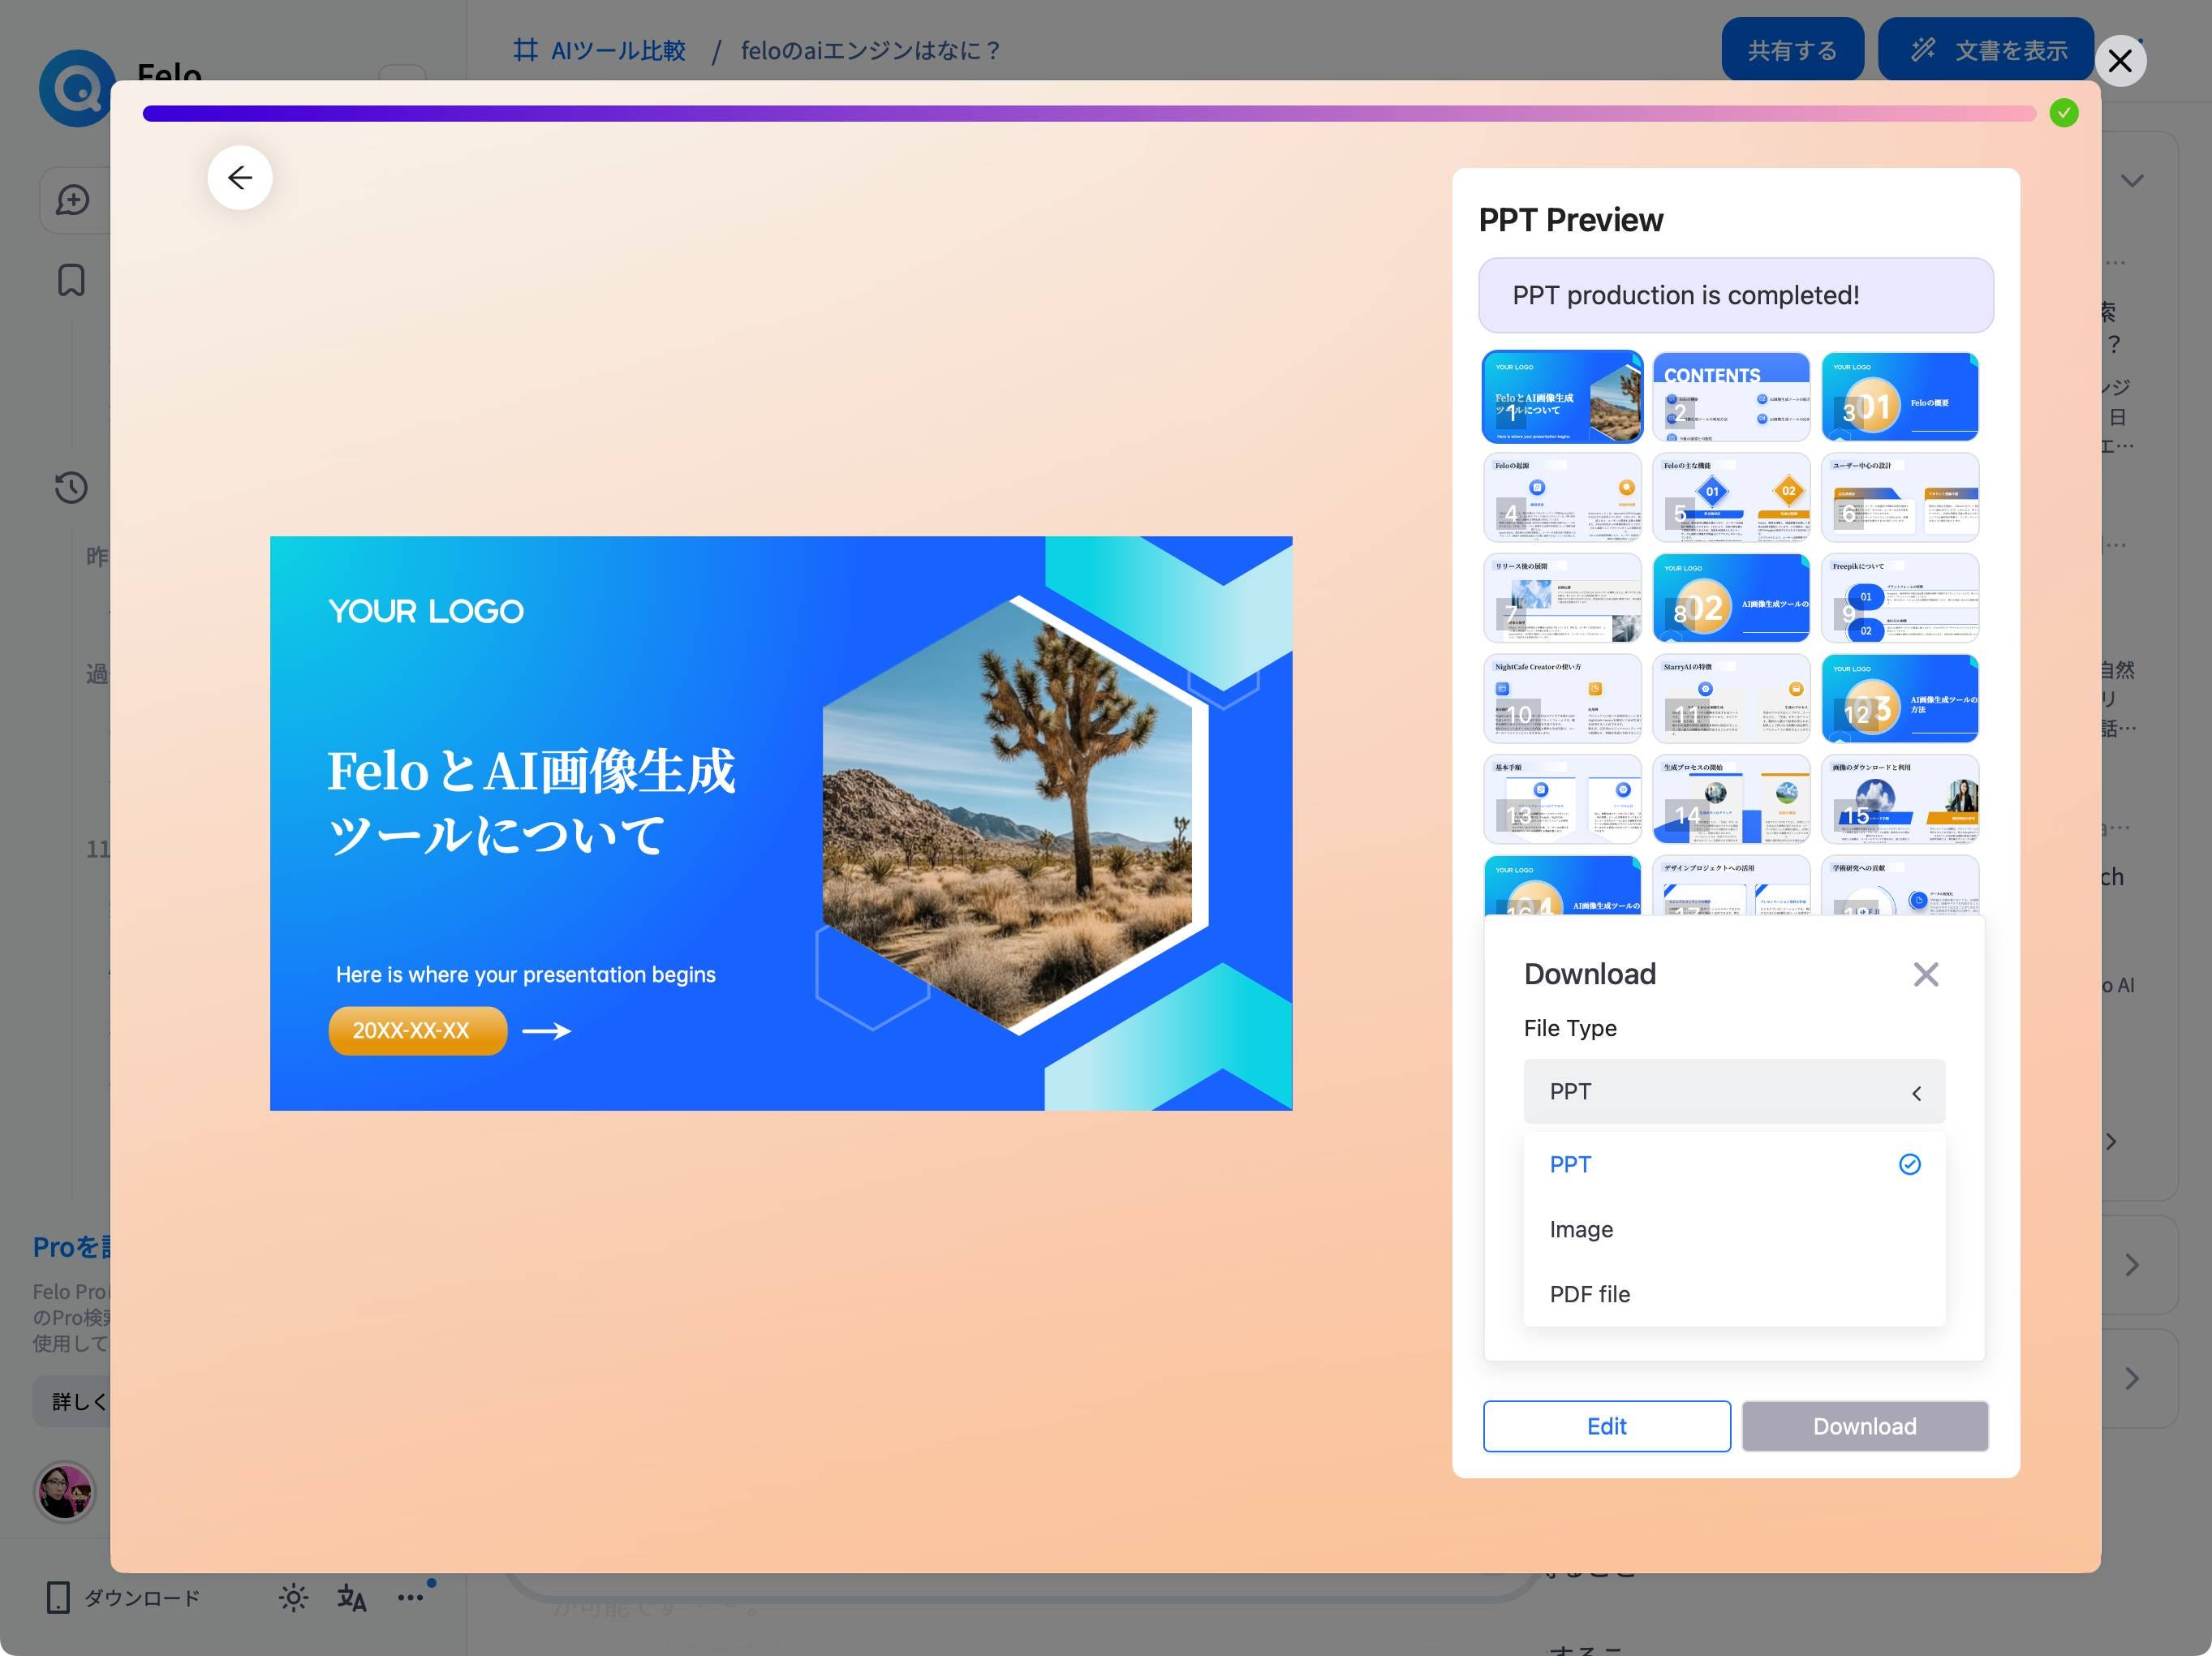Close the Download panel with X
Screen dimensions: 2212x1656
[x=1925, y=974]
